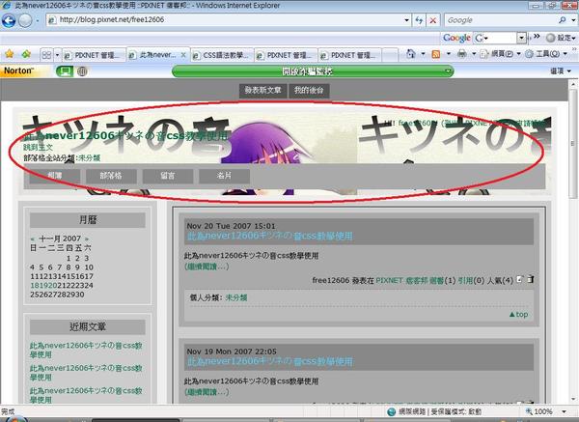Click the 發表新文章 button
The width and height of the screenshot is (579, 422).
(262, 90)
